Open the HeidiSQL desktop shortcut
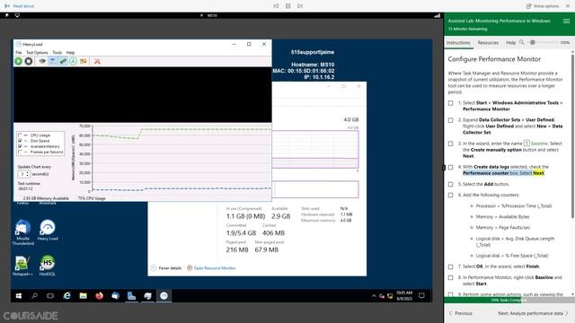 point(48,266)
